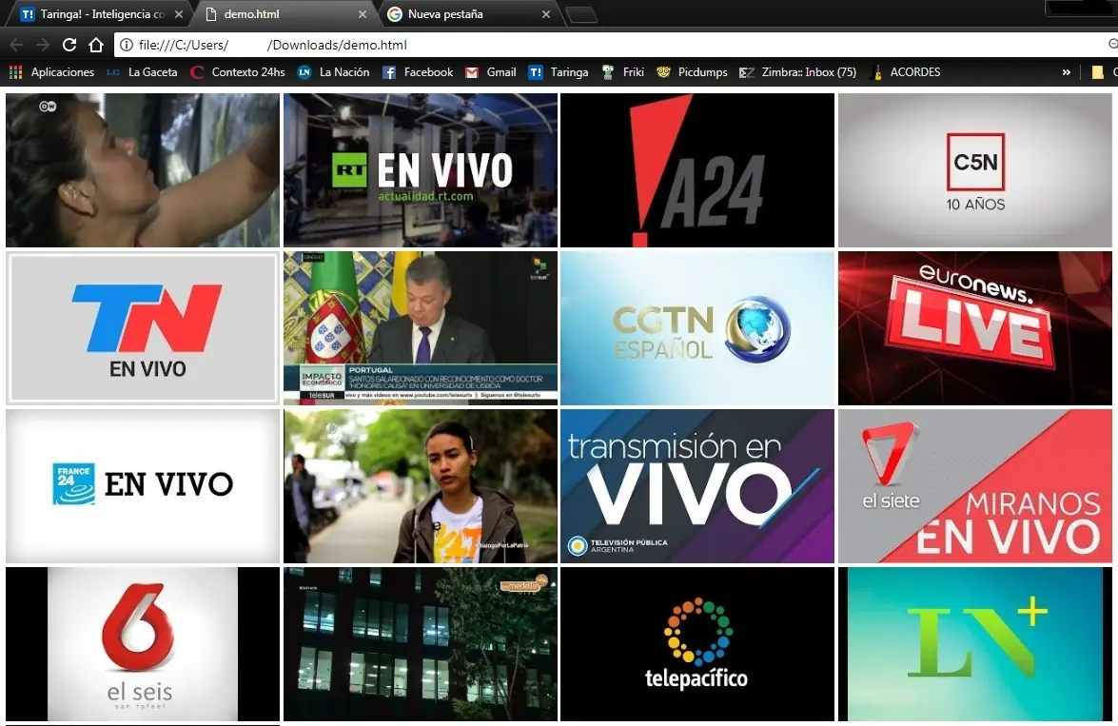1118x726 pixels.
Task: Open the el seis san rafael thumbnail
Action: point(143,644)
